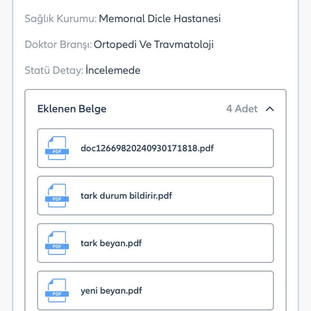Select the İncelemede status text
The width and height of the screenshot is (311, 311).
click(x=113, y=70)
